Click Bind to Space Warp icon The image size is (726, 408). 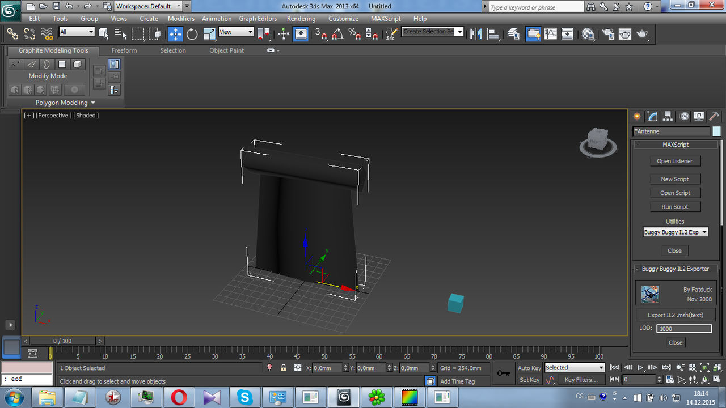click(47, 34)
